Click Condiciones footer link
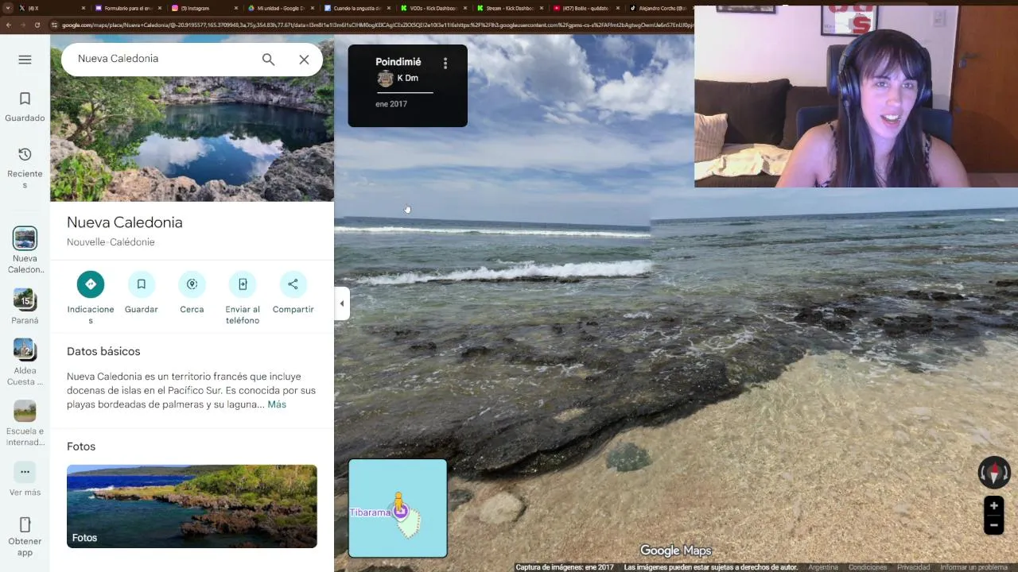Screen dimensions: 1018x572 (x=868, y=567)
